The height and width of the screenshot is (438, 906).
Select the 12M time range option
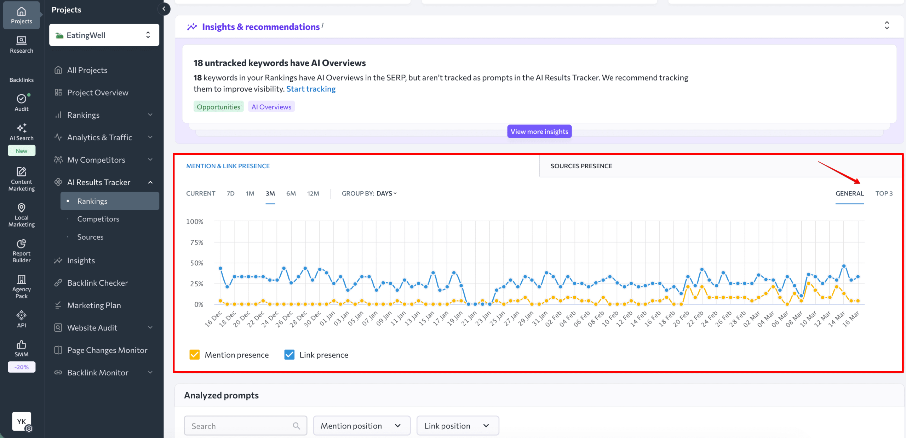click(313, 193)
